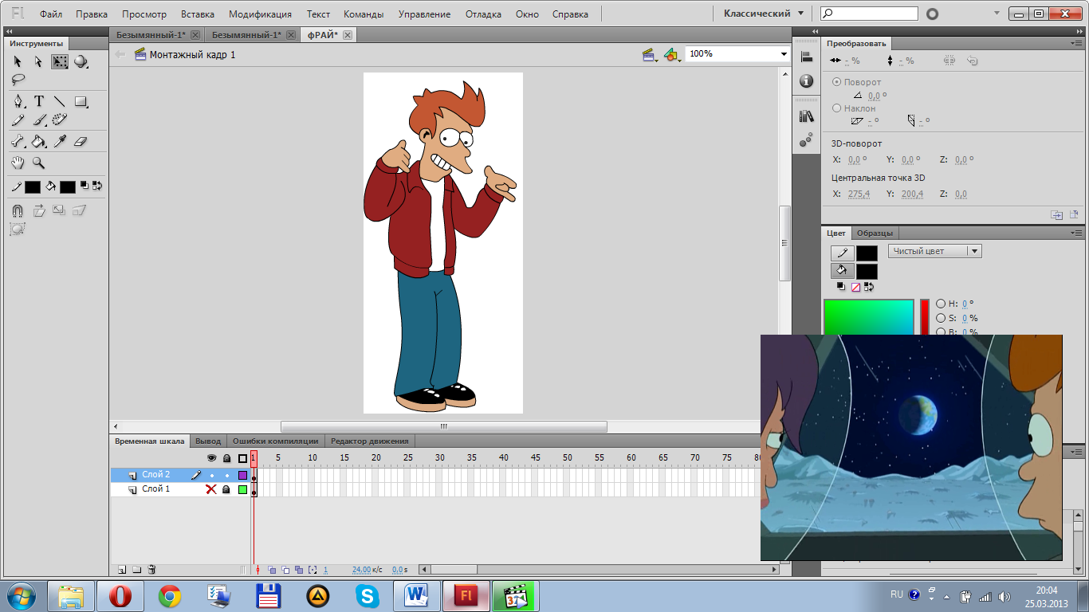Viewport: 1089px width, 612px height.
Task: Toggle Snap to Objects magnet icon
Action: point(18,210)
